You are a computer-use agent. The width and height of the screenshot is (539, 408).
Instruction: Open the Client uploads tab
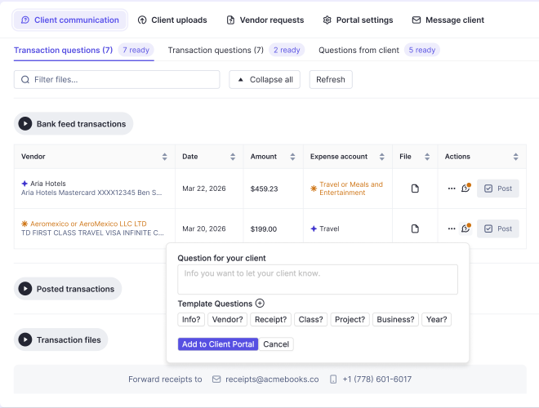[172, 20]
